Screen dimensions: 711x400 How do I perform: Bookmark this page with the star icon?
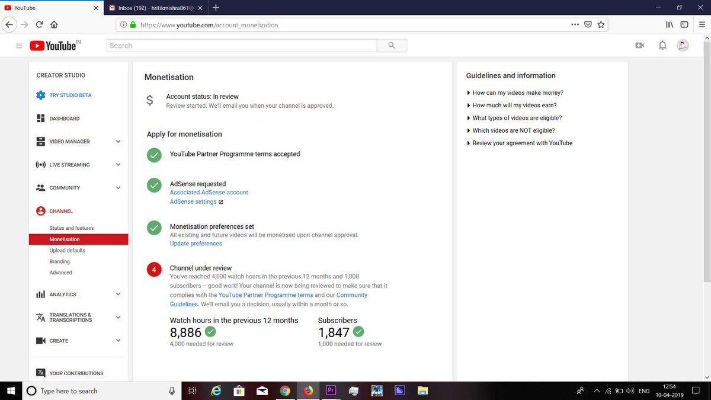(601, 25)
